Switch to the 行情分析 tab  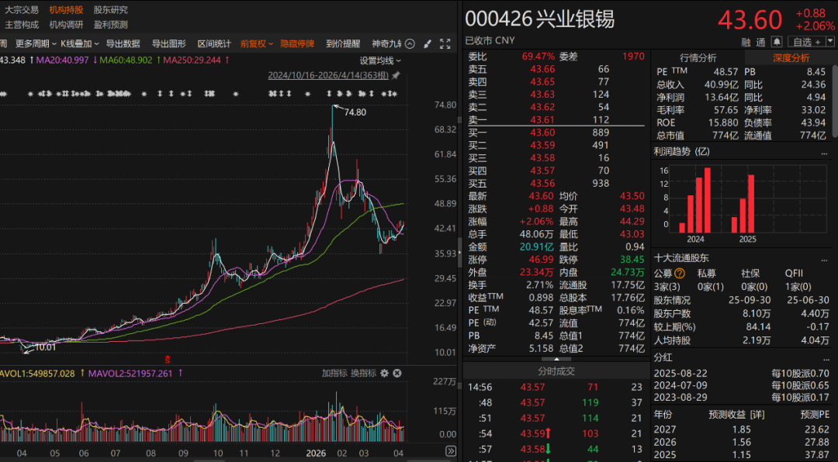[698, 58]
